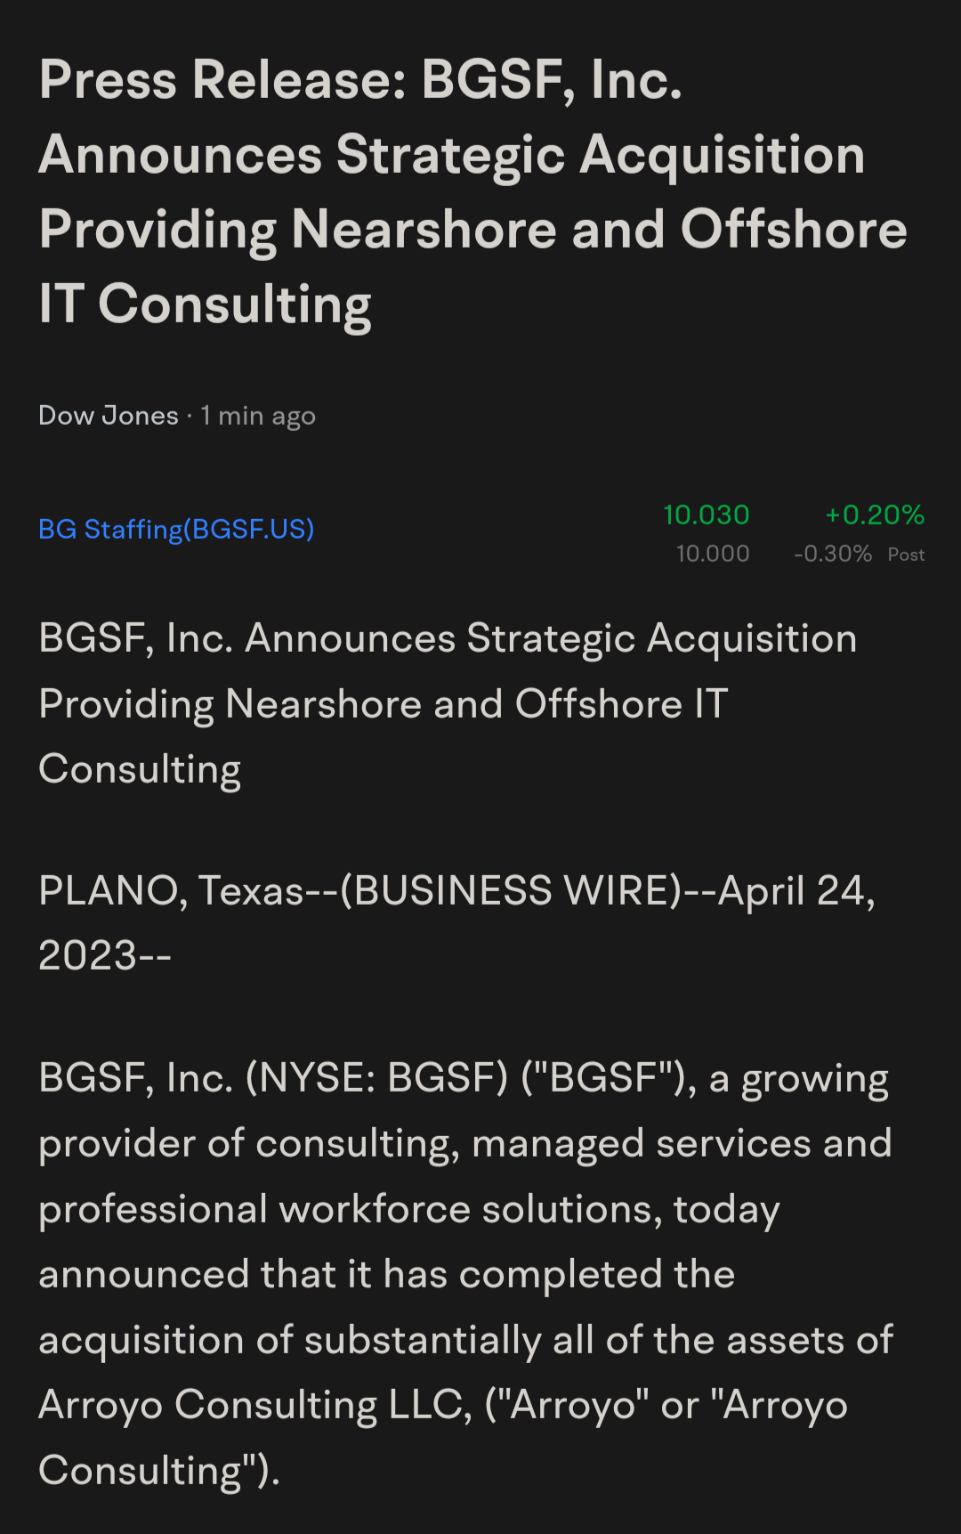Screen dimensions: 961x1534
Task: Tap the Arroyo Consulting LLC mention
Action: 254,1406
